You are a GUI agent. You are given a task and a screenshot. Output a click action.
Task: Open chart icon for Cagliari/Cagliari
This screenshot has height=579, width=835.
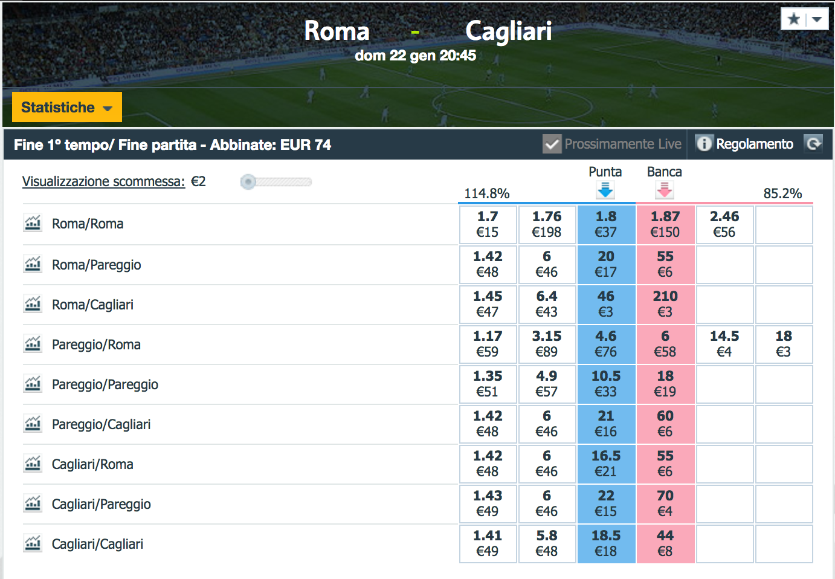tap(33, 543)
